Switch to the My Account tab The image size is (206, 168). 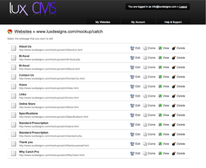click(138, 22)
